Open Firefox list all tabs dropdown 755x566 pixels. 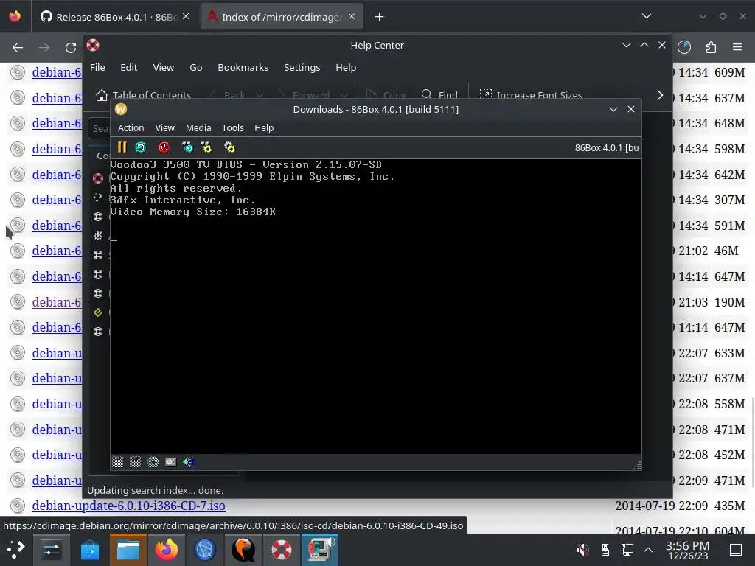click(x=647, y=16)
